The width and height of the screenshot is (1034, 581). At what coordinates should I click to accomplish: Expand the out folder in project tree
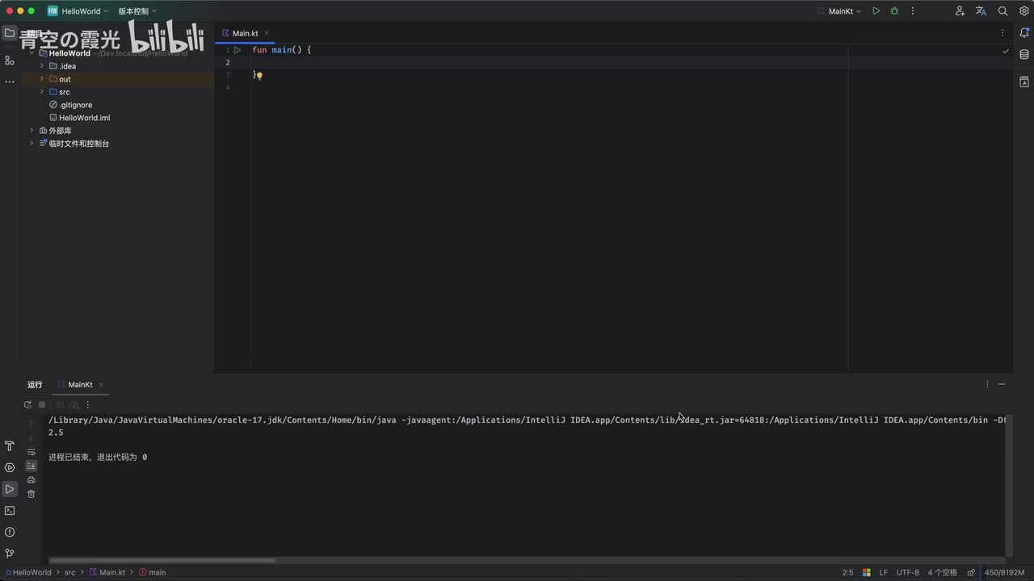click(x=42, y=79)
